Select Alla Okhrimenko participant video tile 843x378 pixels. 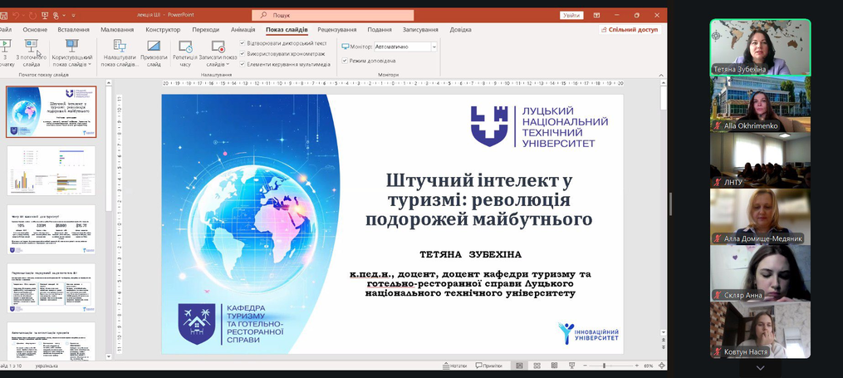[x=760, y=104]
